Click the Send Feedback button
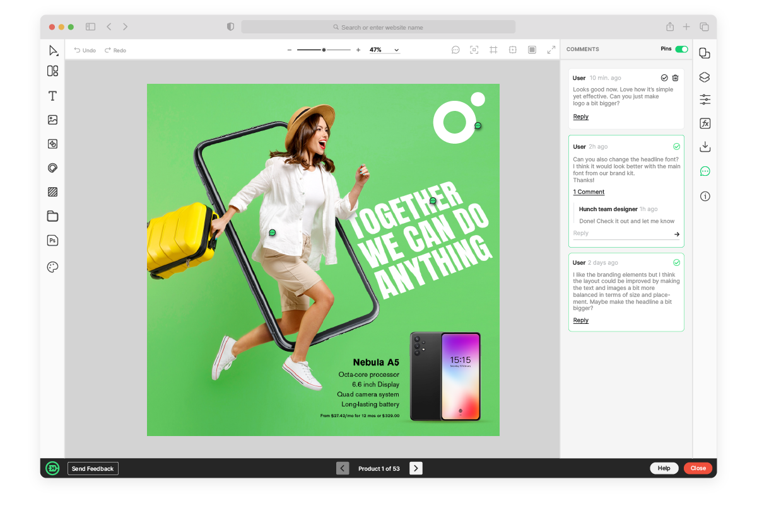Image resolution: width=757 pixels, height=506 pixels. [93, 469]
